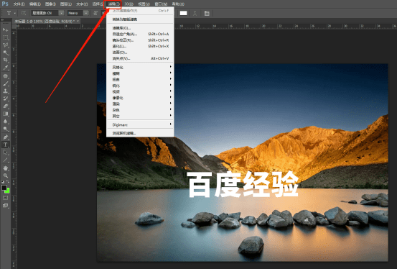This screenshot has height=269, width=397.
Task: Open the font family dropdown
Action: 62,13
